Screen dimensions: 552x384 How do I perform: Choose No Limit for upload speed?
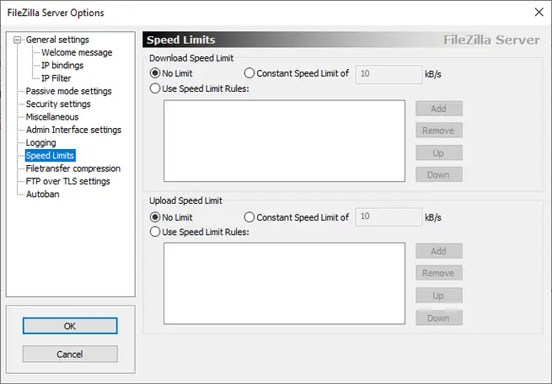pos(154,217)
